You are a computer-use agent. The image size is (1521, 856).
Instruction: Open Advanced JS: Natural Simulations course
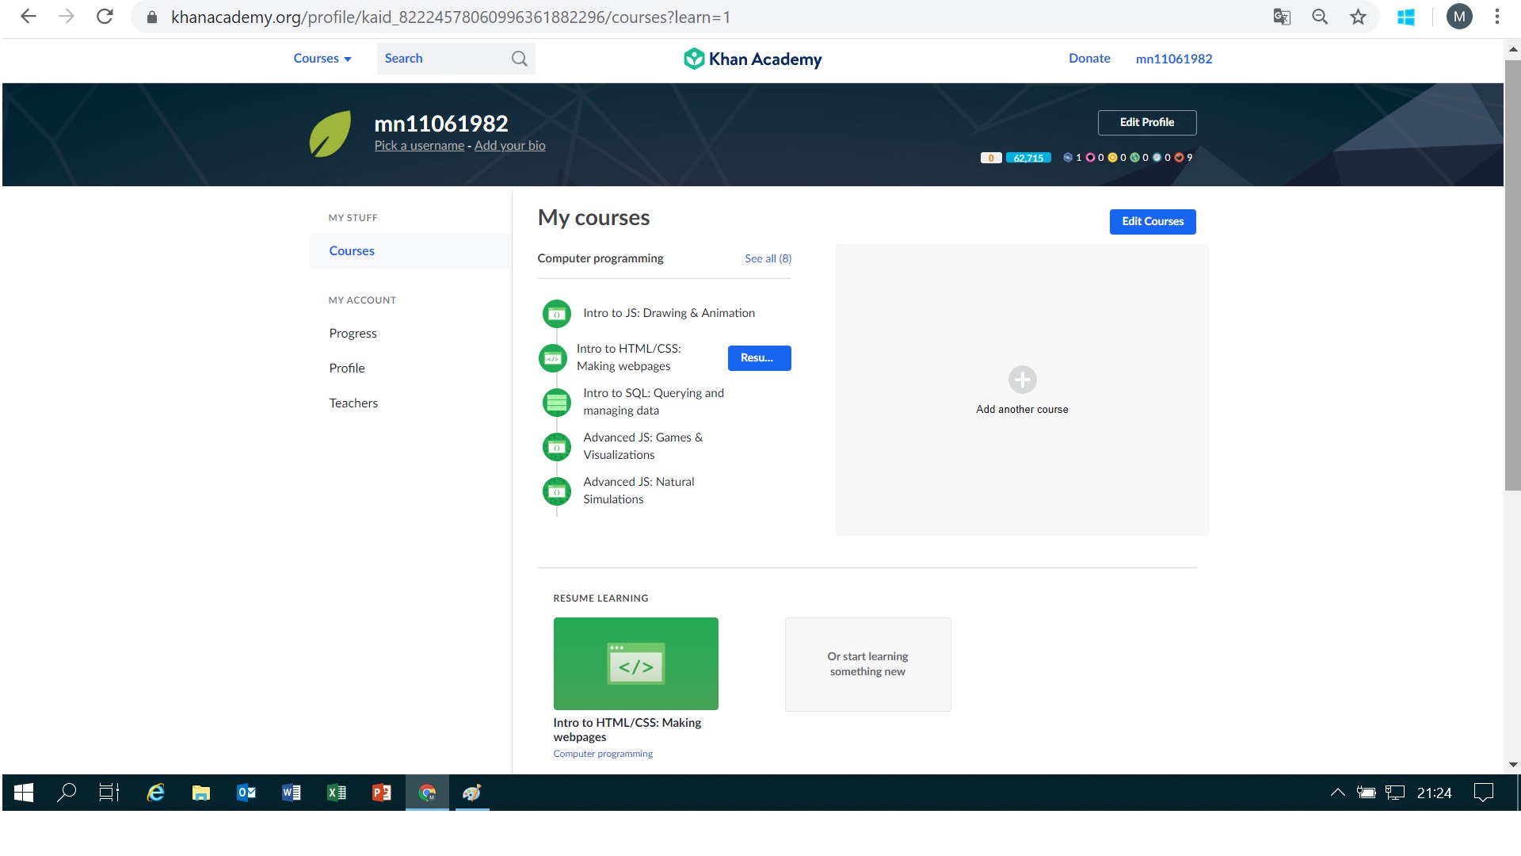pos(639,491)
